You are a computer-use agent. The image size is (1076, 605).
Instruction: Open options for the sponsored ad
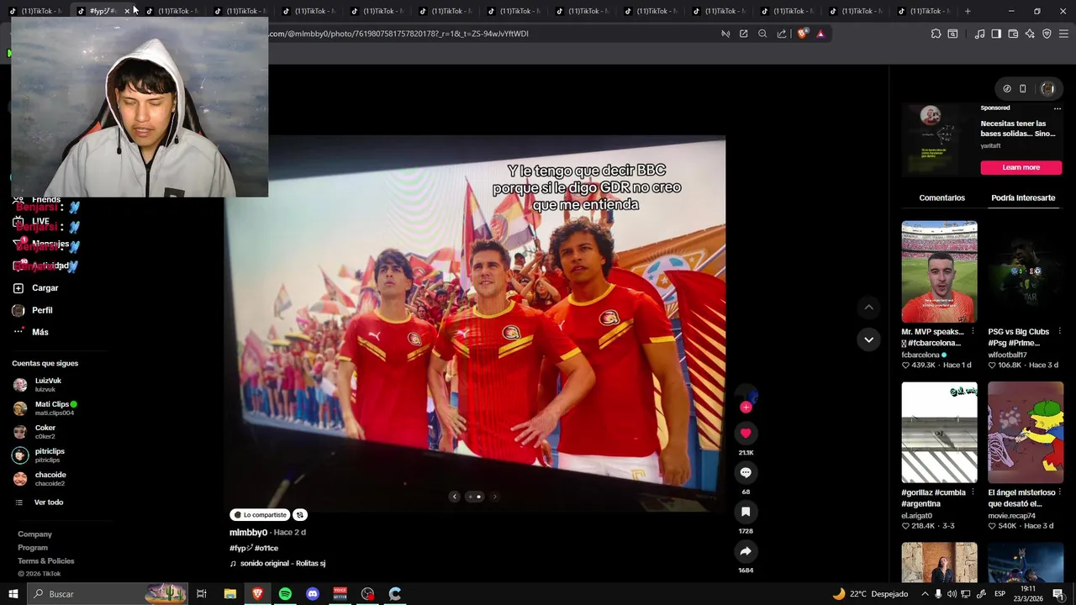[1058, 108]
